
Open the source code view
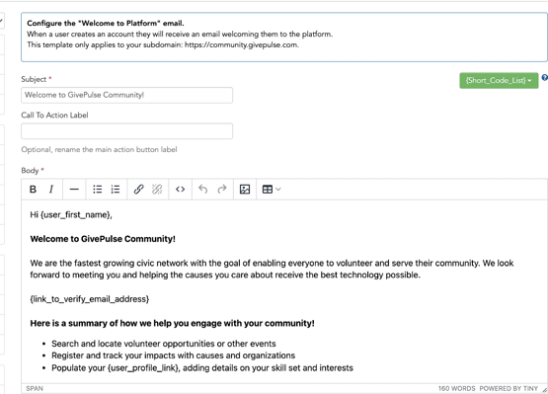coord(180,190)
